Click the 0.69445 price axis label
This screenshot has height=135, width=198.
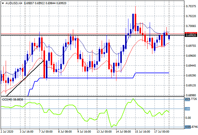tap(191, 65)
